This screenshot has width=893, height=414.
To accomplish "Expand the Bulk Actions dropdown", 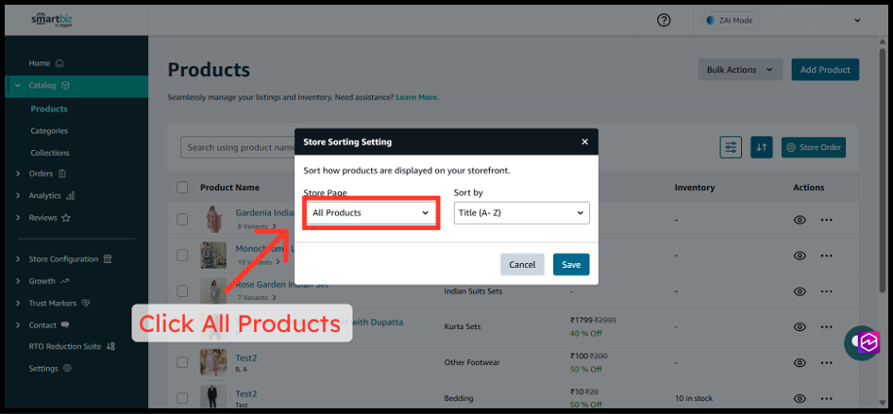I will coord(740,70).
